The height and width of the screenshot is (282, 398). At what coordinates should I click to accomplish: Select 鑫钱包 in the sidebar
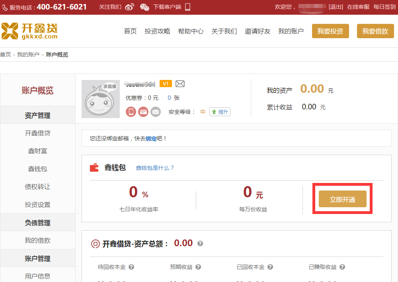[x=37, y=169]
